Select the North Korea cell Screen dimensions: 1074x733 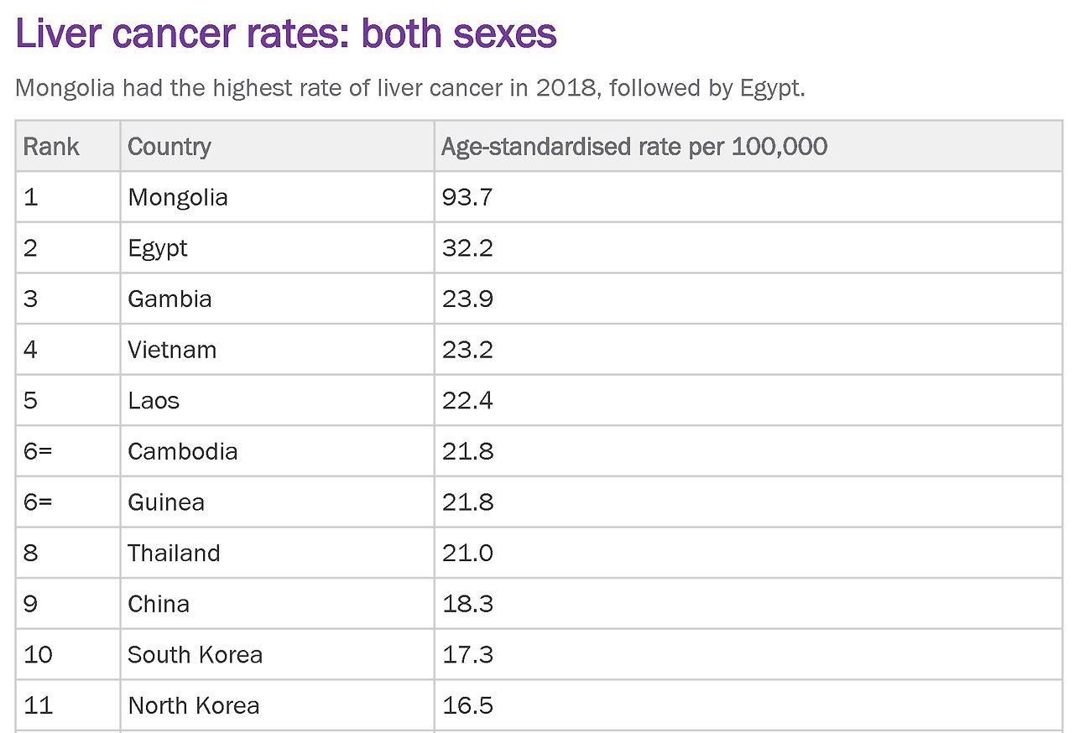277,705
